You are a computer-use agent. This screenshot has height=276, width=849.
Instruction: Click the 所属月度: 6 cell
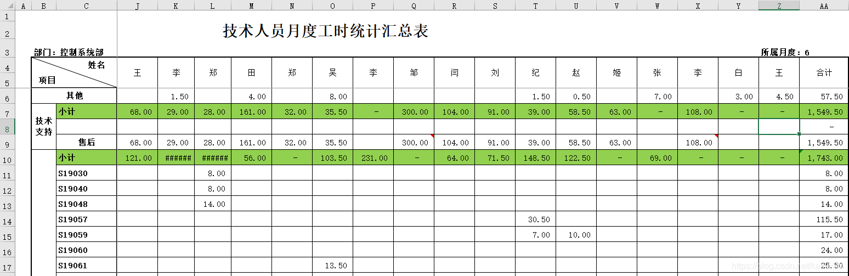pyautogui.click(x=785, y=53)
